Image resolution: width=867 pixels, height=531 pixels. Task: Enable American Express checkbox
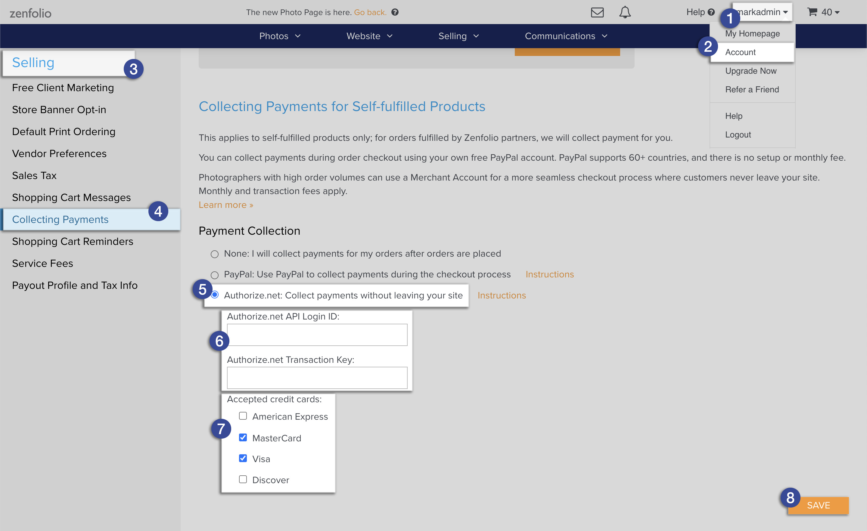pyautogui.click(x=243, y=416)
